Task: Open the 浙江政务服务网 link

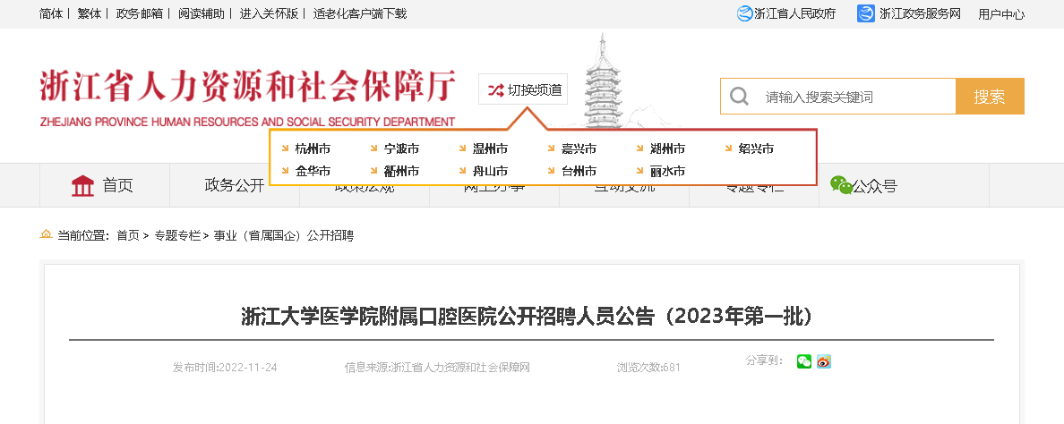Action: pyautogui.click(x=920, y=13)
